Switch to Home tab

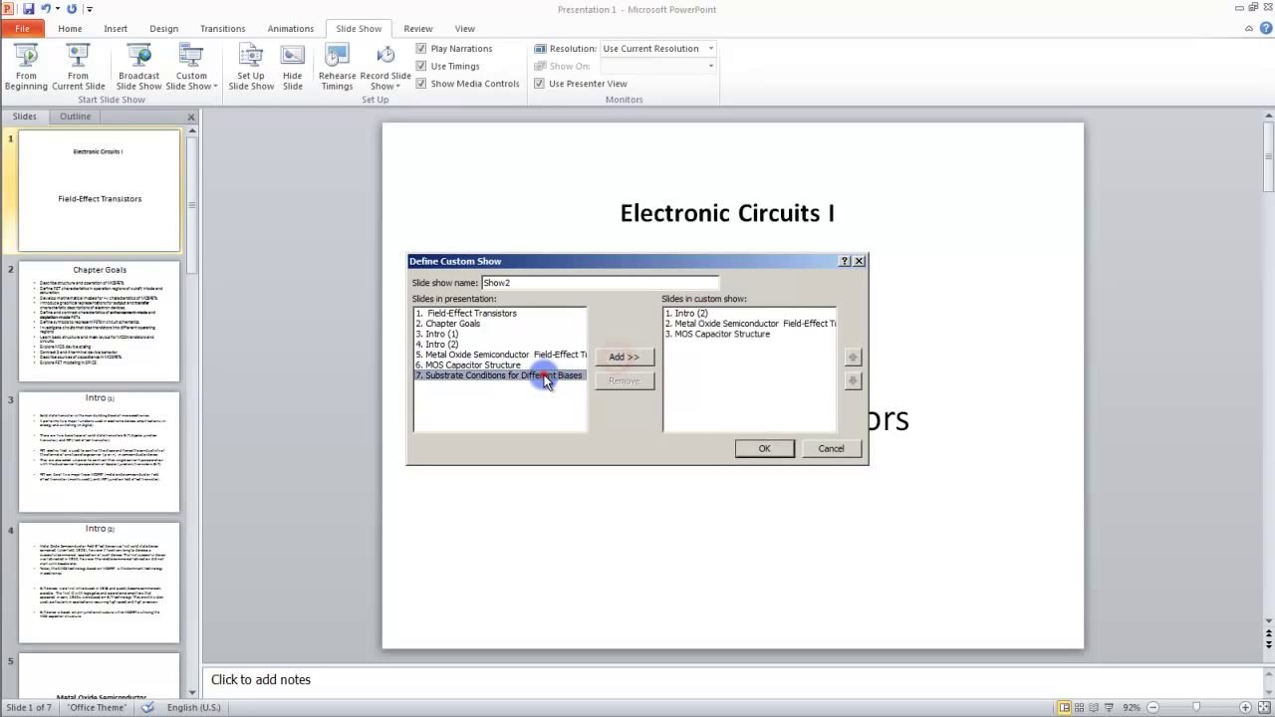(x=70, y=29)
